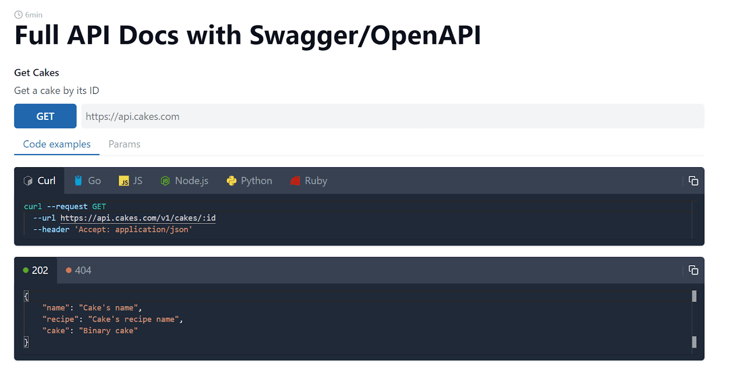This screenshot has width=742, height=375.
Task: Select the Go code tab
Action: pyautogui.click(x=88, y=181)
